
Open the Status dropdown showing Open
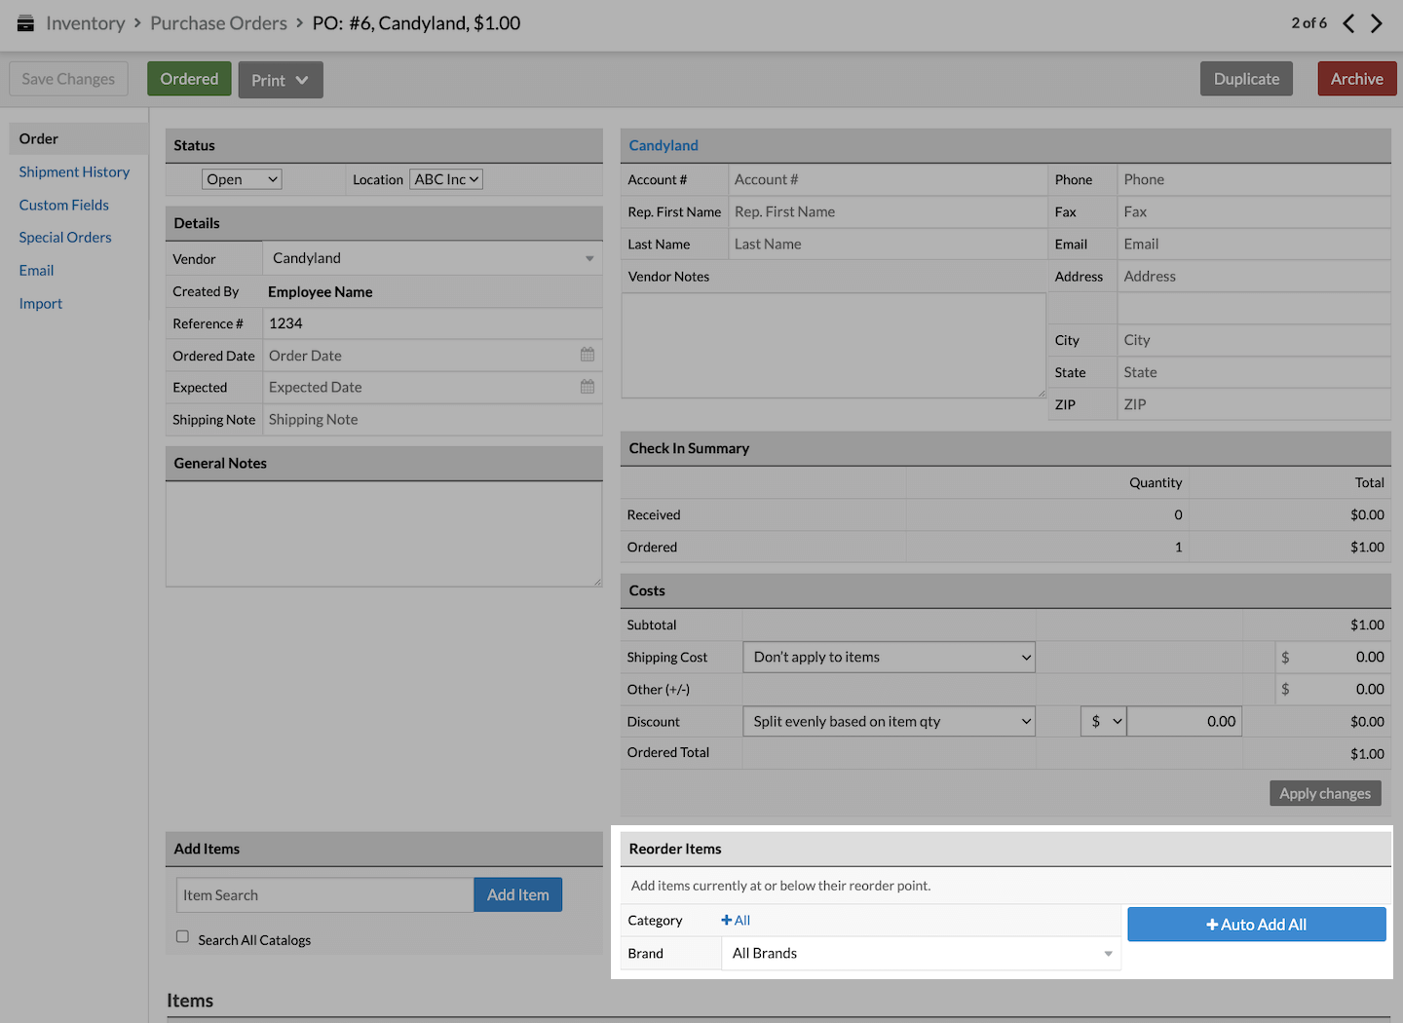pos(242,179)
